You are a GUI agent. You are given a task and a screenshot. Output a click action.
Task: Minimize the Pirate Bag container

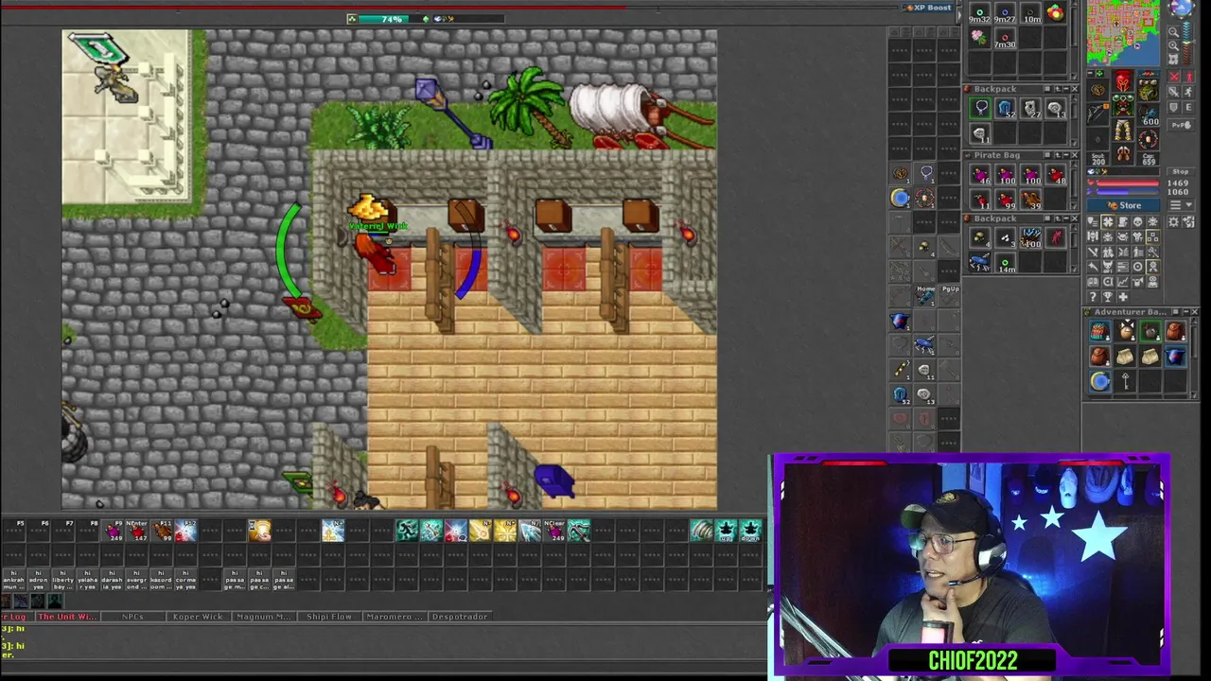[1066, 155]
